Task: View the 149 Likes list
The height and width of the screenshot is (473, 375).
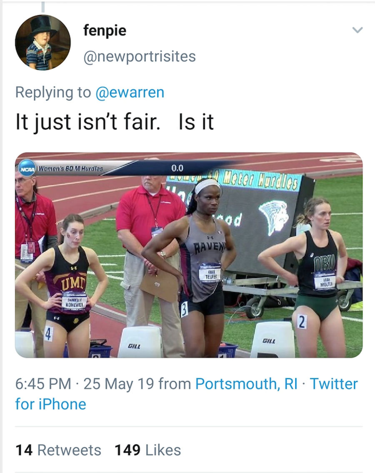Action: (147, 450)
